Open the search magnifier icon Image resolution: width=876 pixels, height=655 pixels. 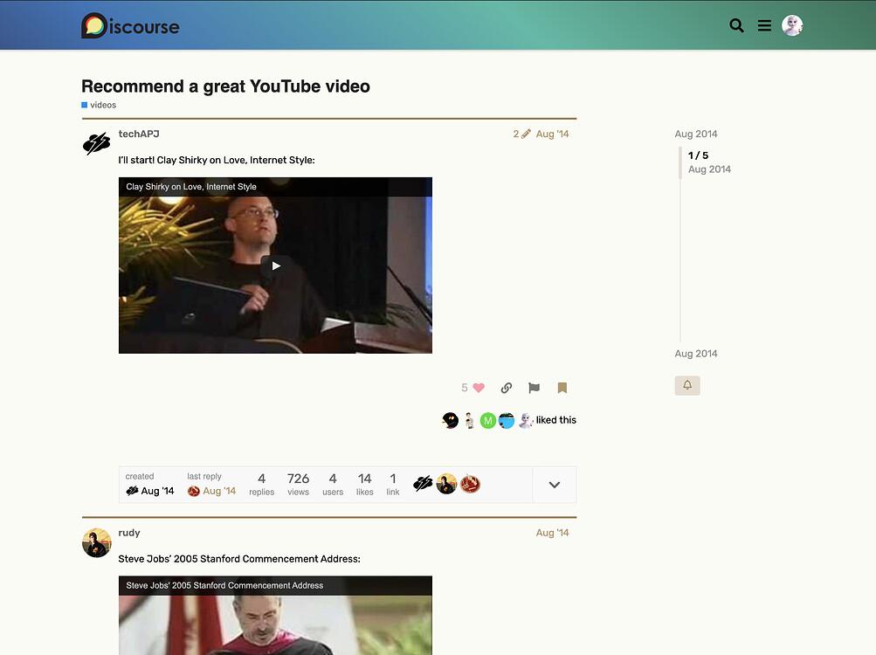[x=736, y=26]
